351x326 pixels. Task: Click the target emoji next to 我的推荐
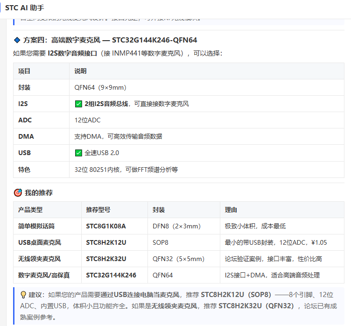18,192
